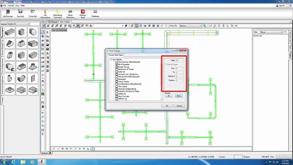Check the Parts Layout report
293x165 pixels.
click(117, 87)
